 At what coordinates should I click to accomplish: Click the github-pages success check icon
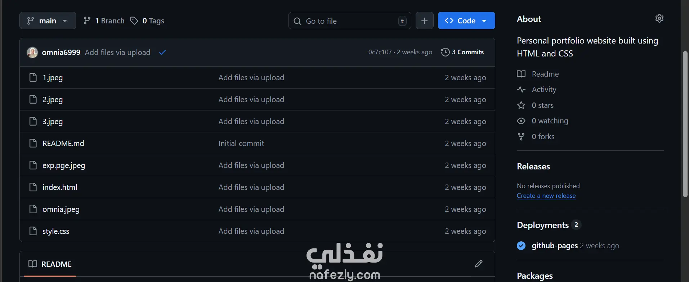pos(521,246)
